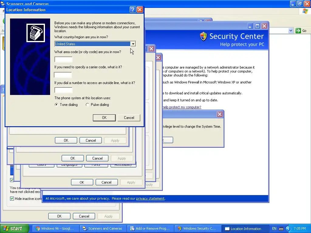This screenshot has height=233, width=311.
Task: Minimize the Scanners and Cameras window
Action: (x=293, y=4)
